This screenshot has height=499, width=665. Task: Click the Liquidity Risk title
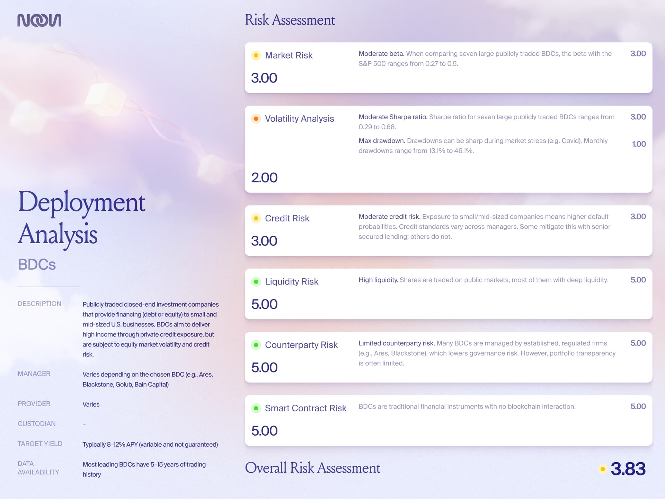click(x=291, y=281)
